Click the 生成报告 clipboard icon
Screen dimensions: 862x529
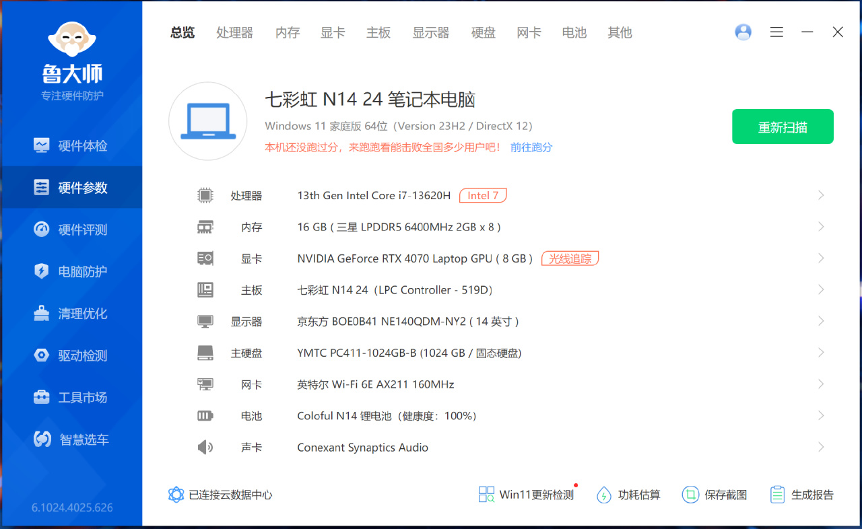click(x=777, y=495)
